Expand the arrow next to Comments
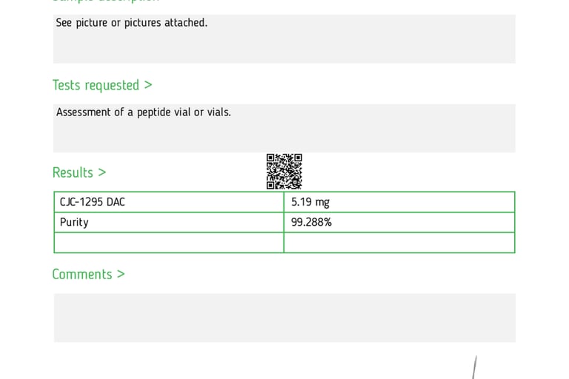 point(121,274)
